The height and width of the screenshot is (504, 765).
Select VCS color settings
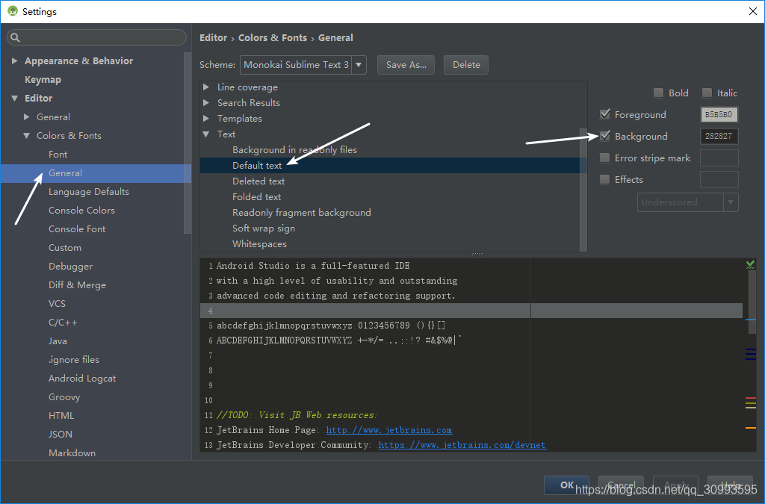pyautogui.click(x=57, y=304)
